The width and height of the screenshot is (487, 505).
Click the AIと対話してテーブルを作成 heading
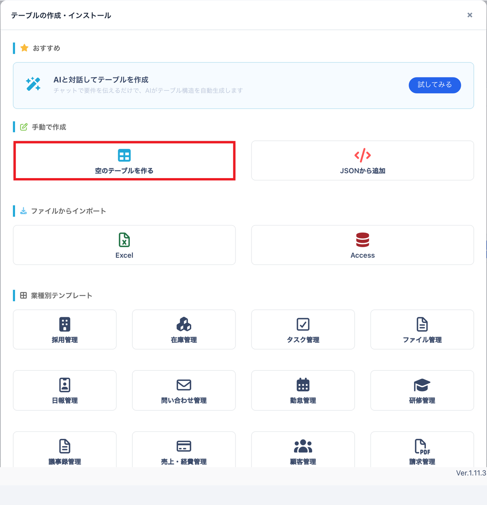(101, 80)
